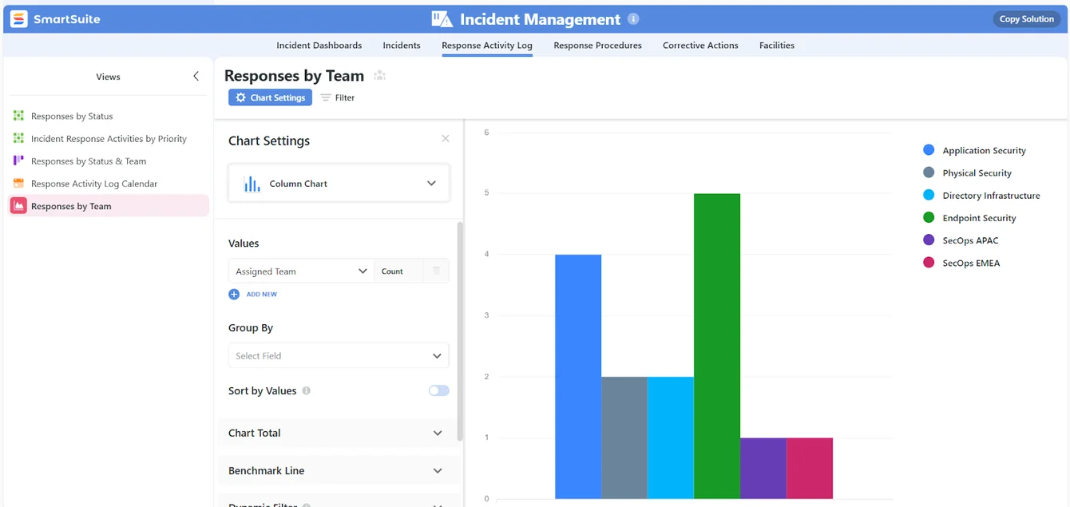Click the Responses by Team title text

pos(294,76)
